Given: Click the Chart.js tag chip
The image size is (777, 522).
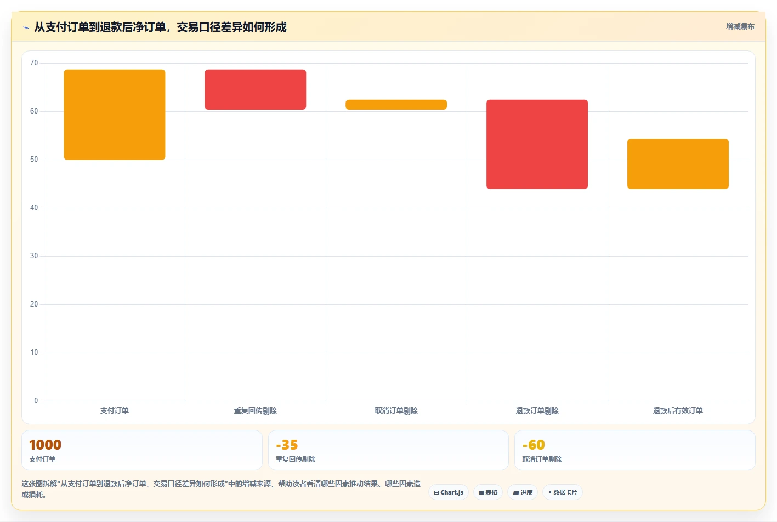Looking at the screenshot, I should pyautogui.click(x=449, y=492).
